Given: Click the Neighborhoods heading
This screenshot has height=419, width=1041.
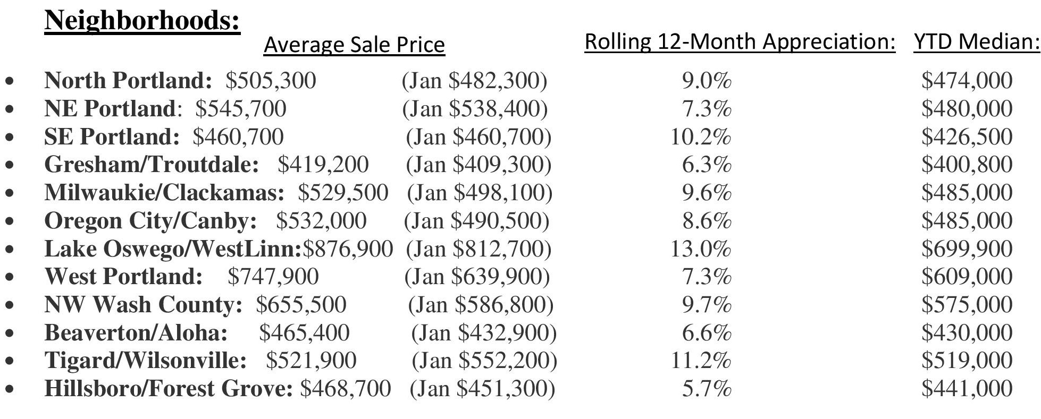Looking at the screenshot, I should coord(142,21).
